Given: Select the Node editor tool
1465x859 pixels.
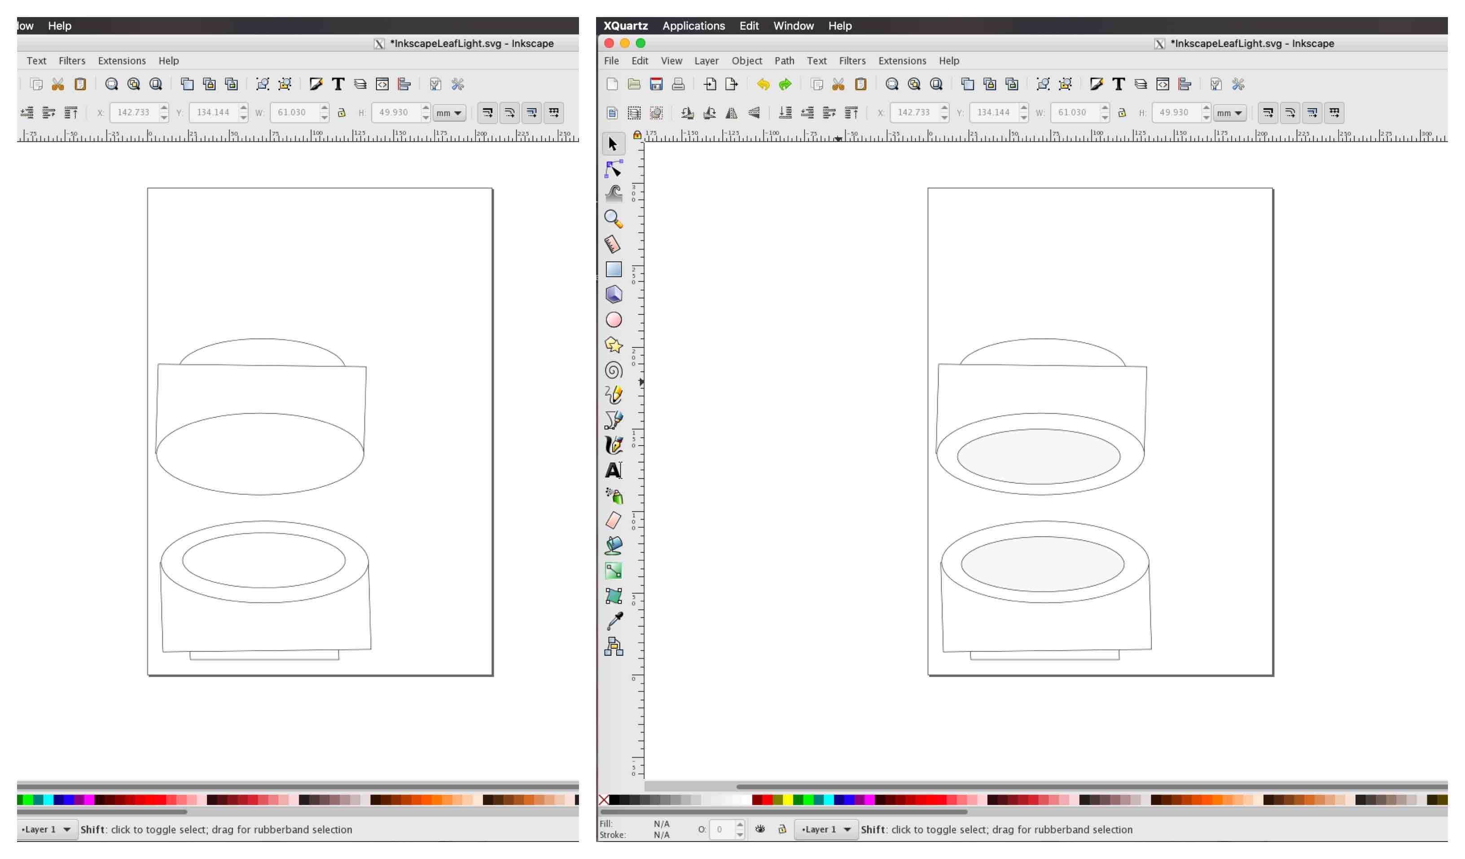Looking at the screenshot, I should pyautogui.click(x=612, y=169).
